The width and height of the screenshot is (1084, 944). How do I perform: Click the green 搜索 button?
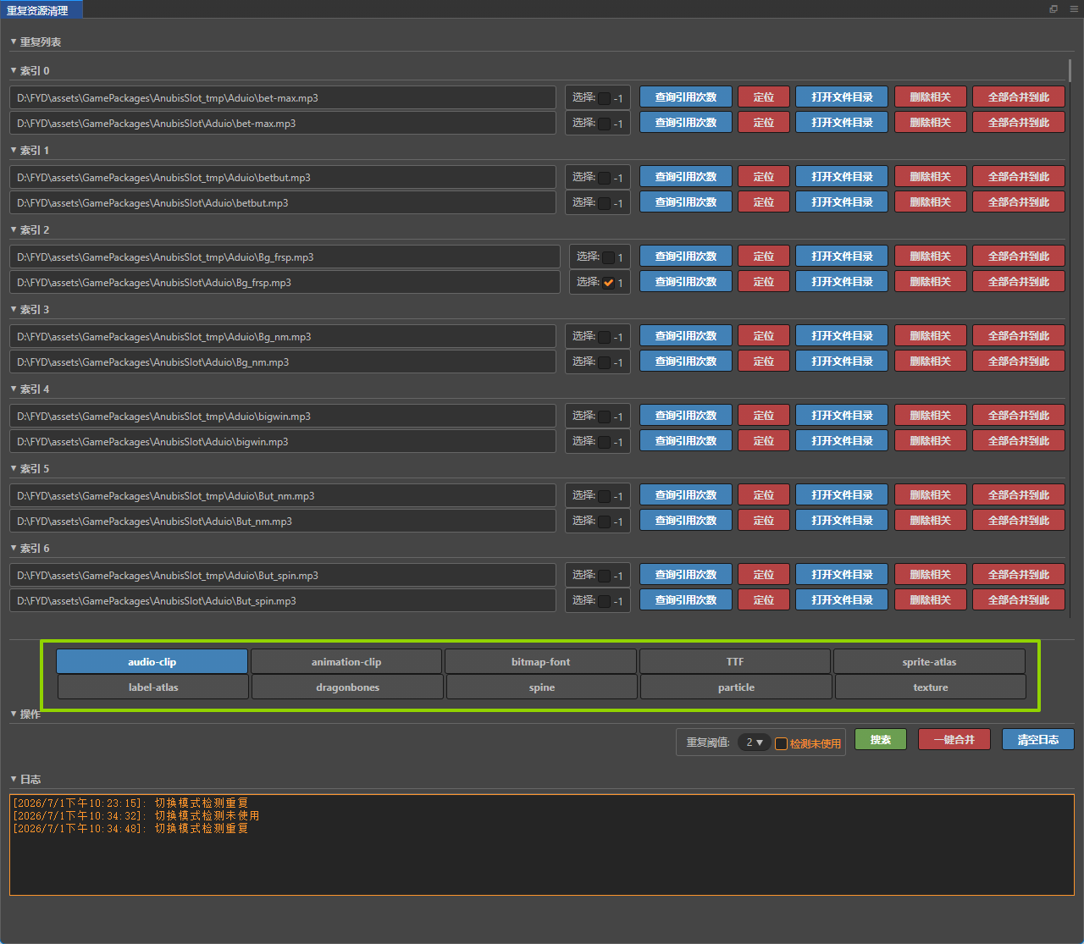881,739
